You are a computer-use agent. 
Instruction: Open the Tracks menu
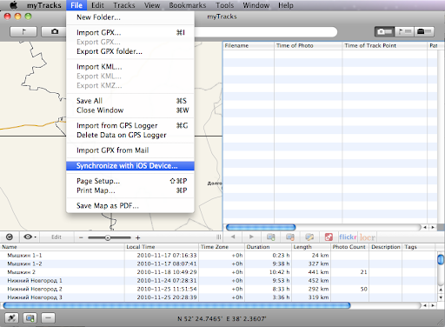tap(124, 5)
